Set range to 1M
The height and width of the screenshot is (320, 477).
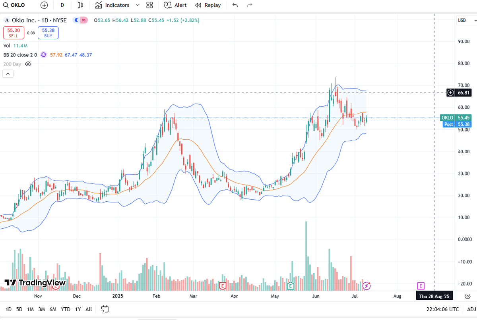pyautogui.click(x=30, y=309)
